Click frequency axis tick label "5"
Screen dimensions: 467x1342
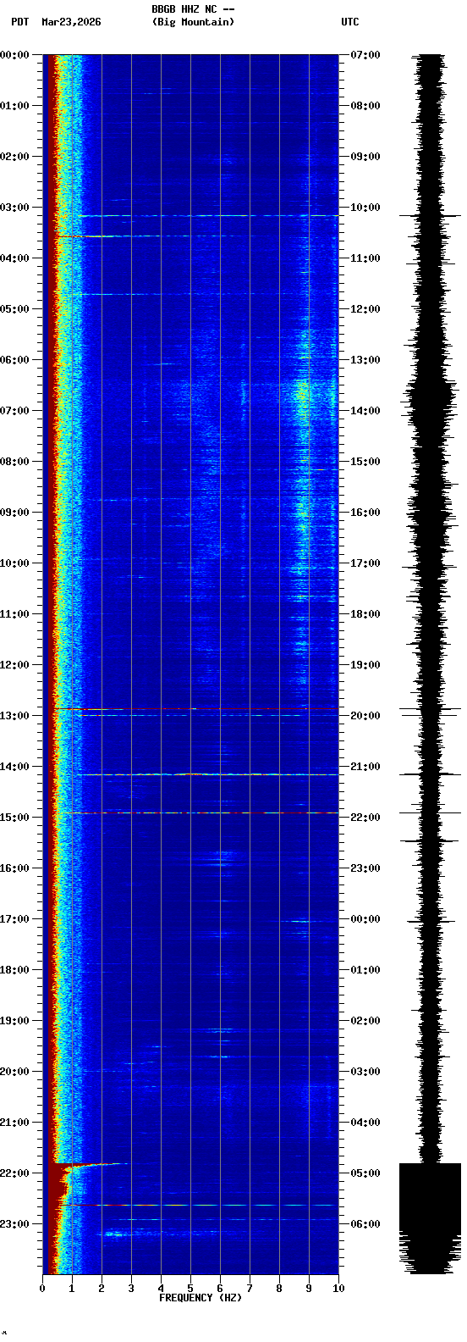point(190,1289)
